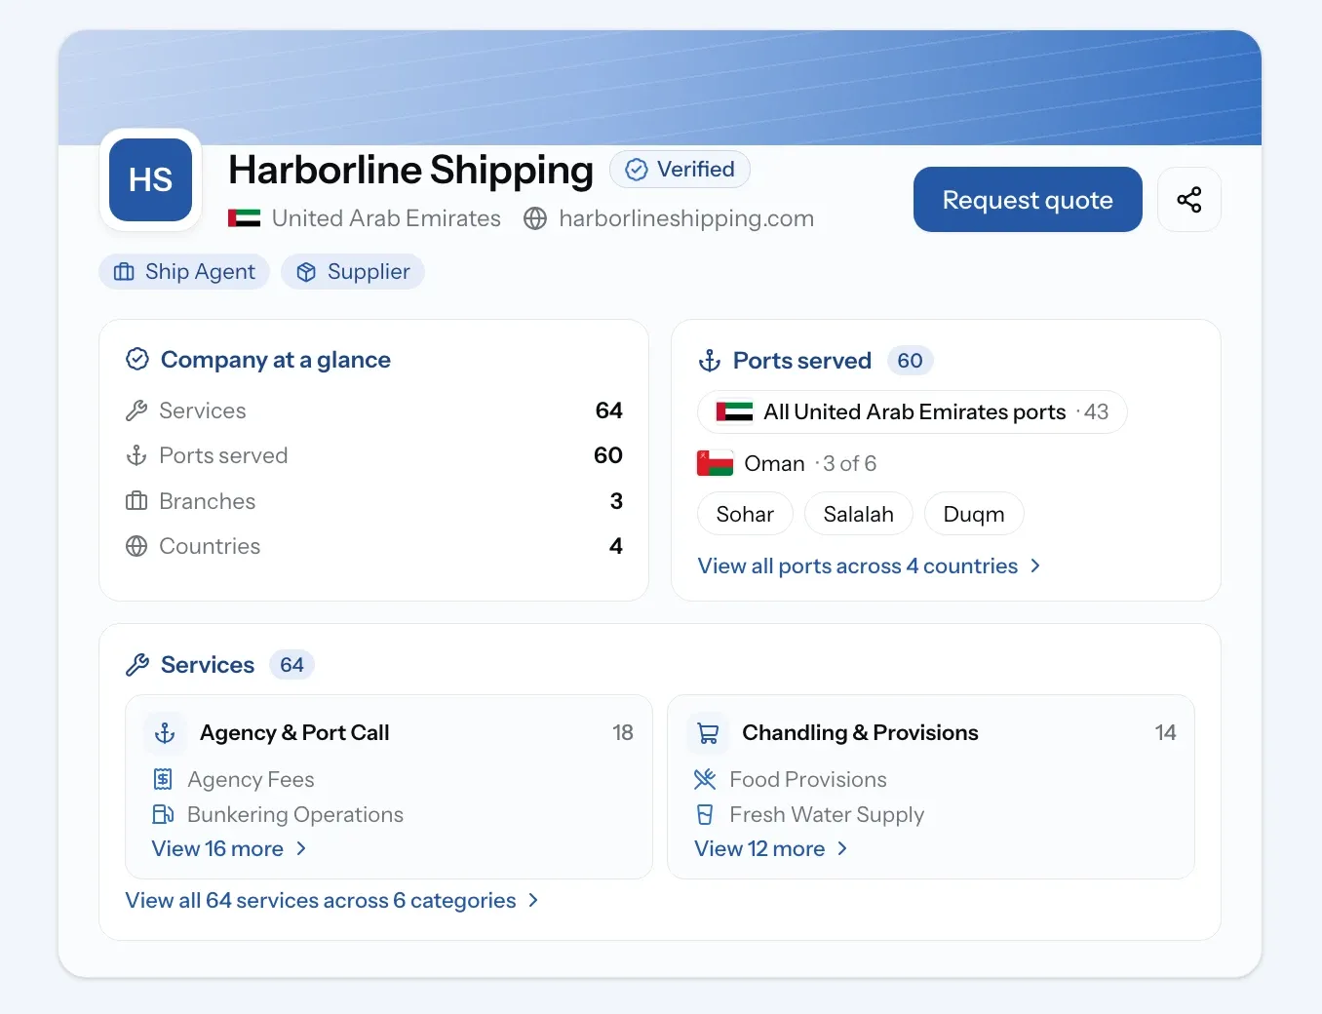Click the Fresh Water Supply cup icon
The width and height of the screenshot is (1322, 1014).
(x=705, y=814)
